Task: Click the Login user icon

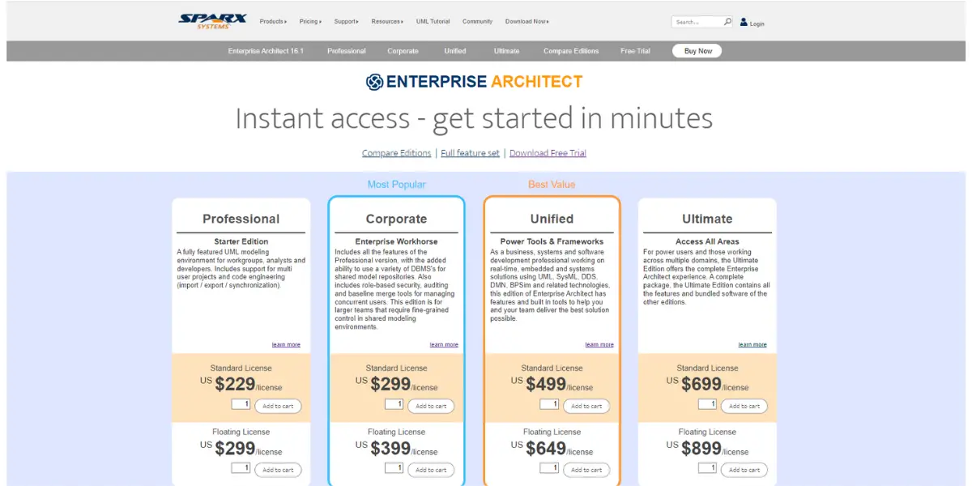Action: pyautogui.click(x=744, y=23)
